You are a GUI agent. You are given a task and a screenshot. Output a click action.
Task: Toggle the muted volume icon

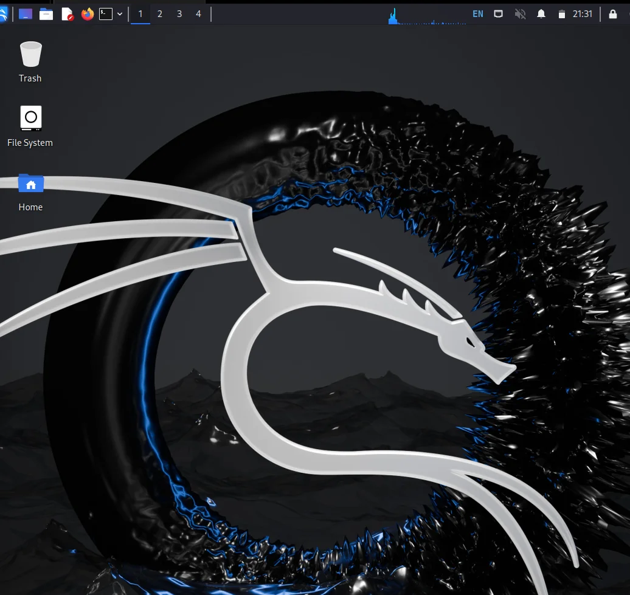[x=520, y=14]
